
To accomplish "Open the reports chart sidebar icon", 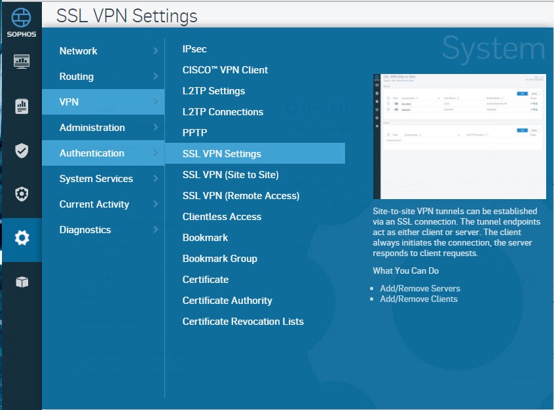I will coord(22,106).
